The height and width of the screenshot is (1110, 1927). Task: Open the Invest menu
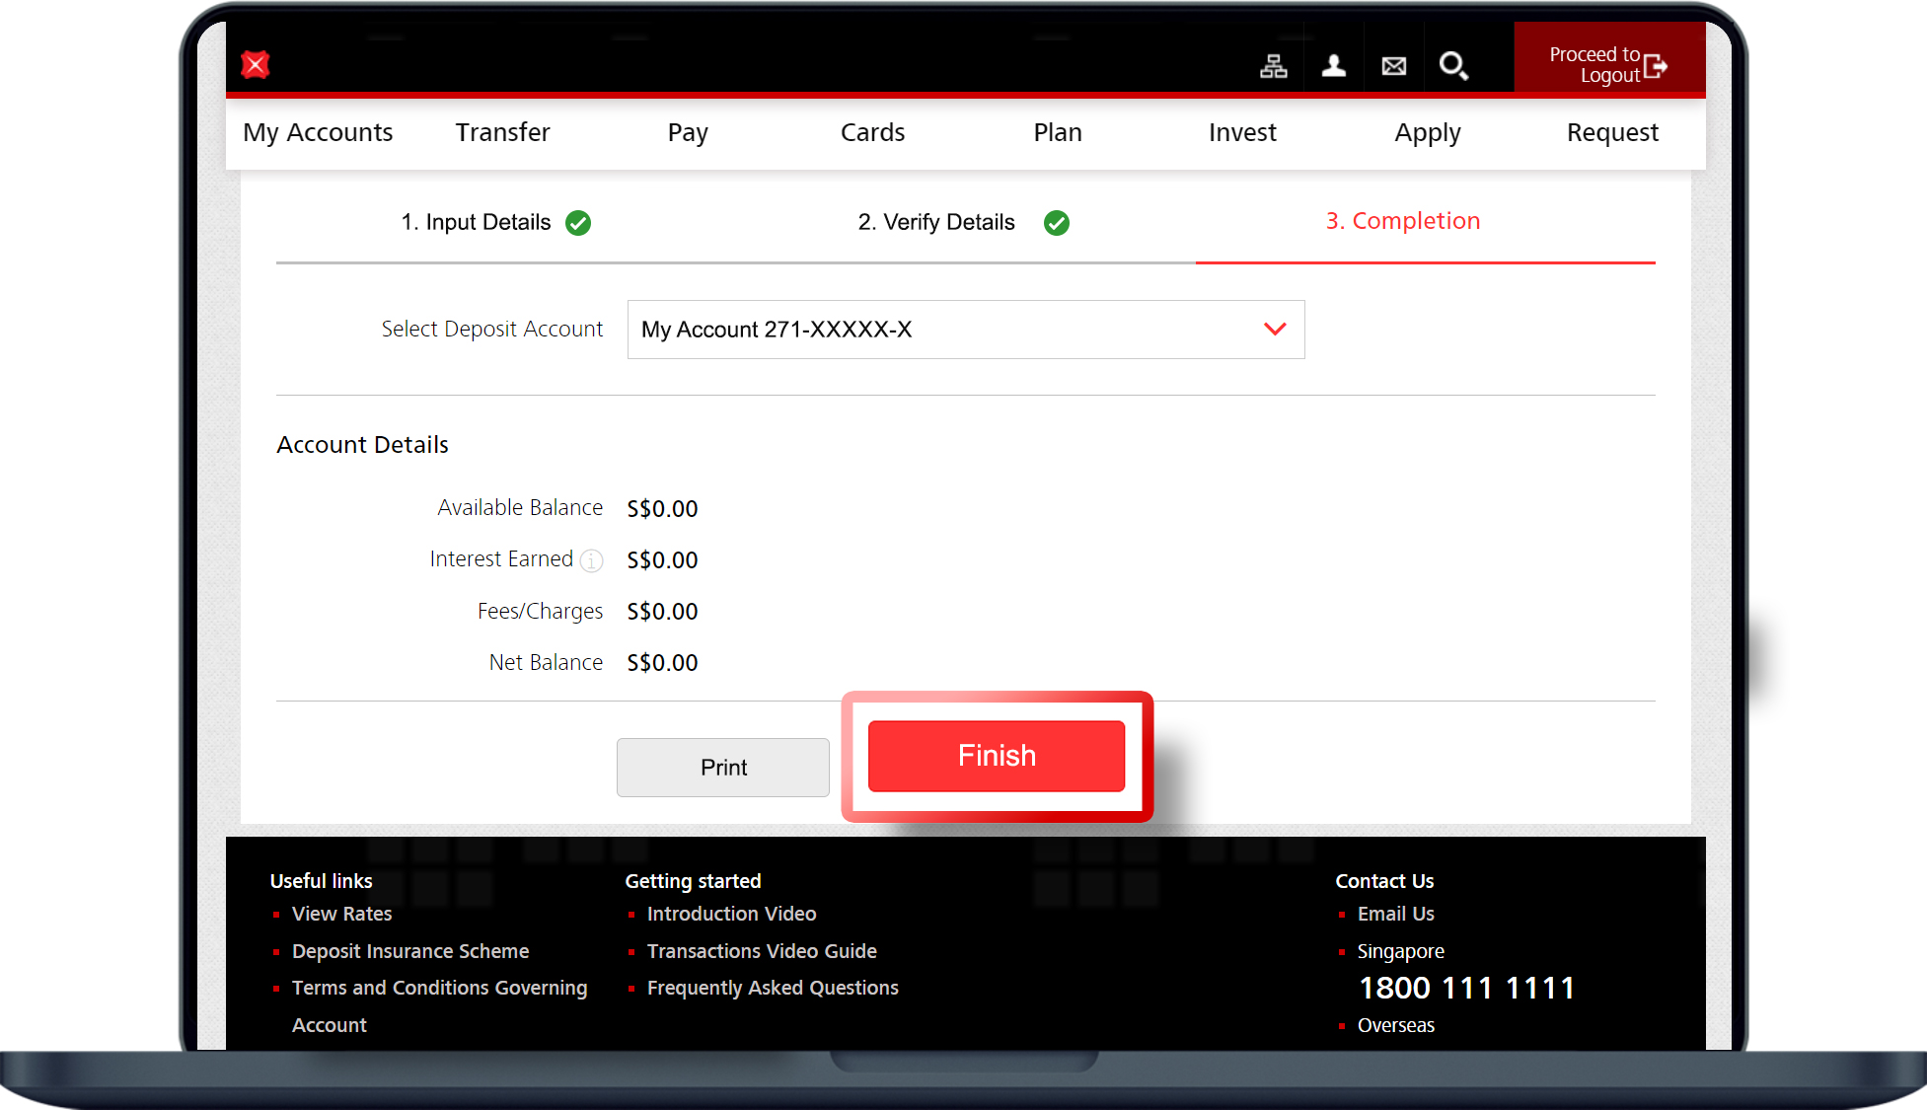pos(1242,132)
